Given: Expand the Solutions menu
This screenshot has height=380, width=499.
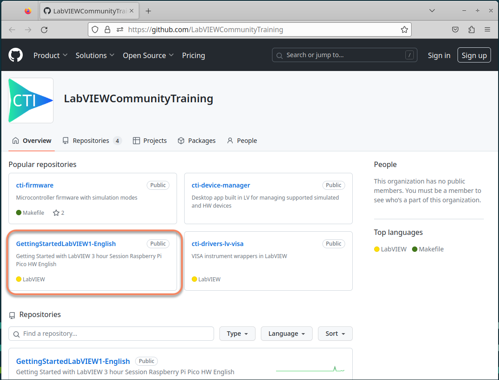Looking at the screenshot, I should (x=95, y=55).
